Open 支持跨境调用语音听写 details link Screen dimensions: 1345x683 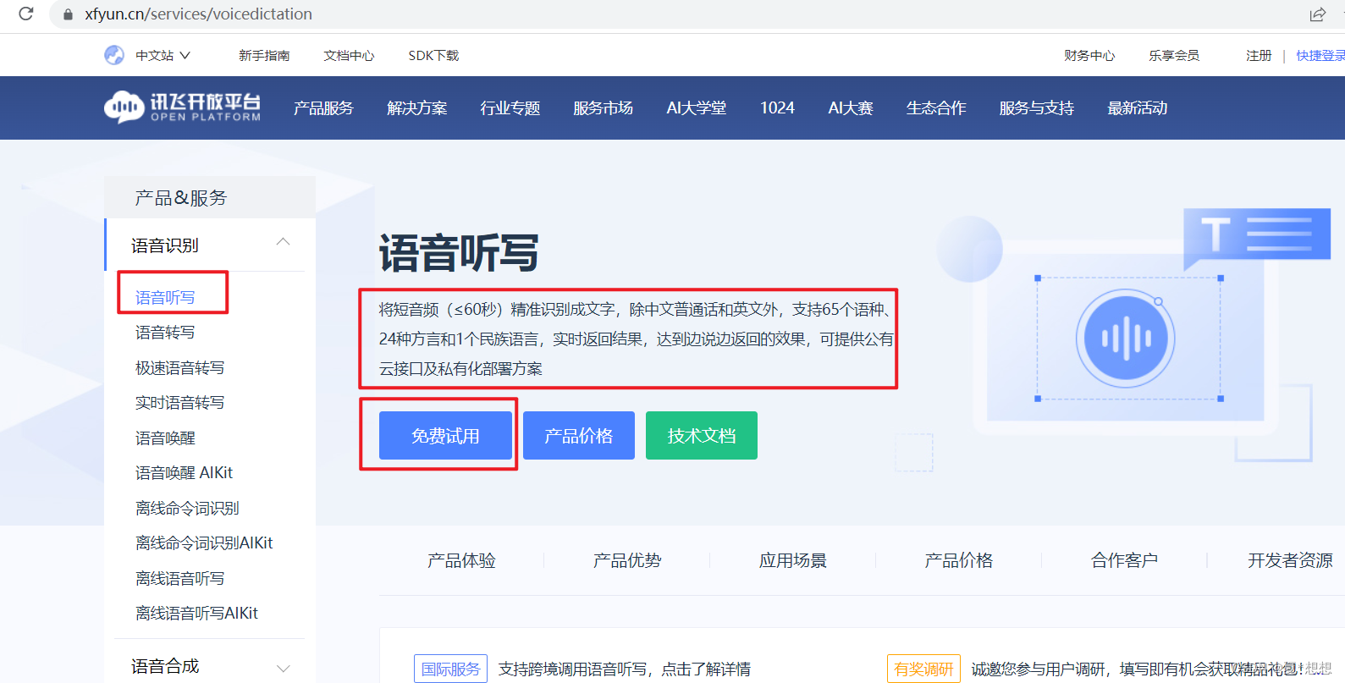pos(625,669)
